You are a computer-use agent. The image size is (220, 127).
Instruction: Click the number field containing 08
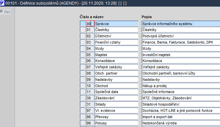[x=90, y=73]
